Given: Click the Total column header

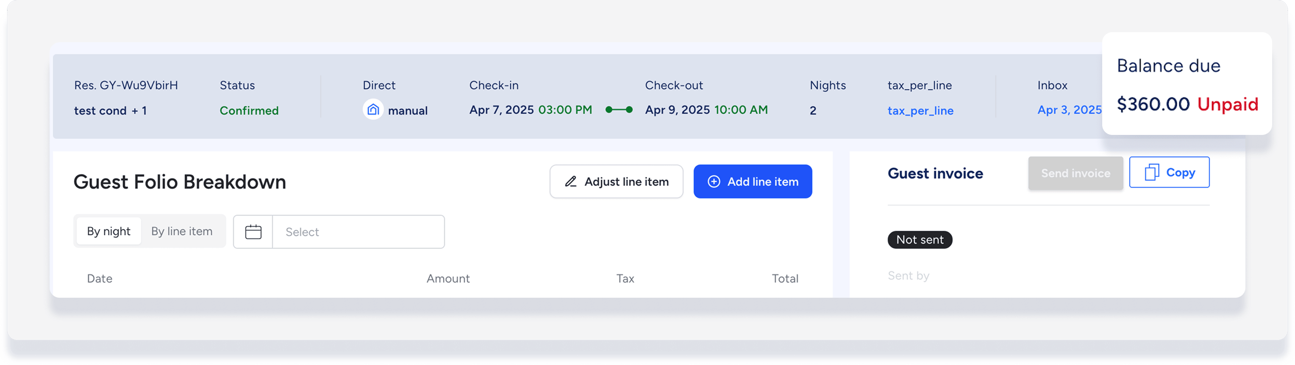Looking at the screenshot, I should 785,279.
